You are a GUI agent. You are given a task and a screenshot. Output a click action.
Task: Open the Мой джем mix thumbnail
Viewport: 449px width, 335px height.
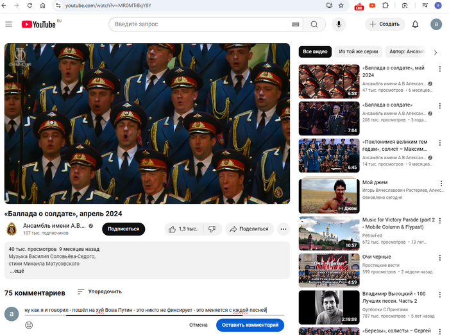pos(329,196)
